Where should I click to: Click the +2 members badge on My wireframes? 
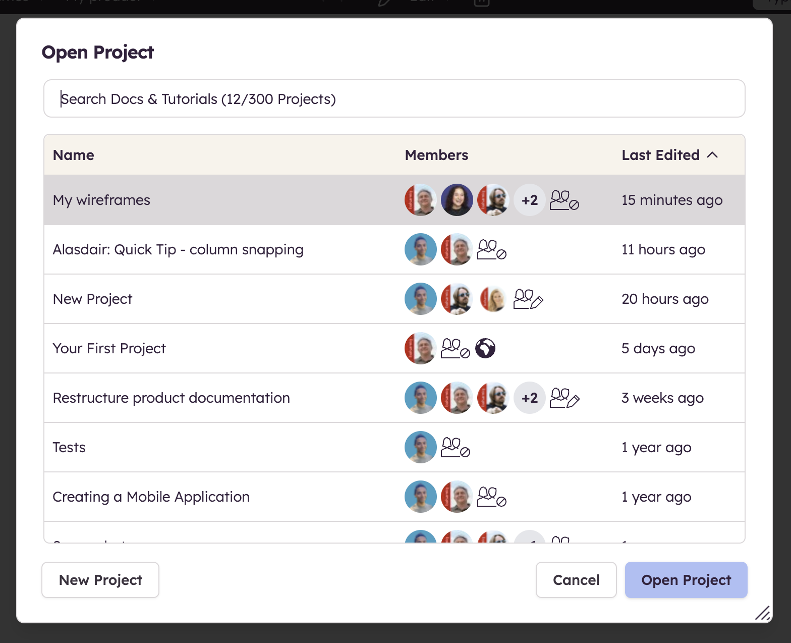pyautogui.click(x=530, y=200)
